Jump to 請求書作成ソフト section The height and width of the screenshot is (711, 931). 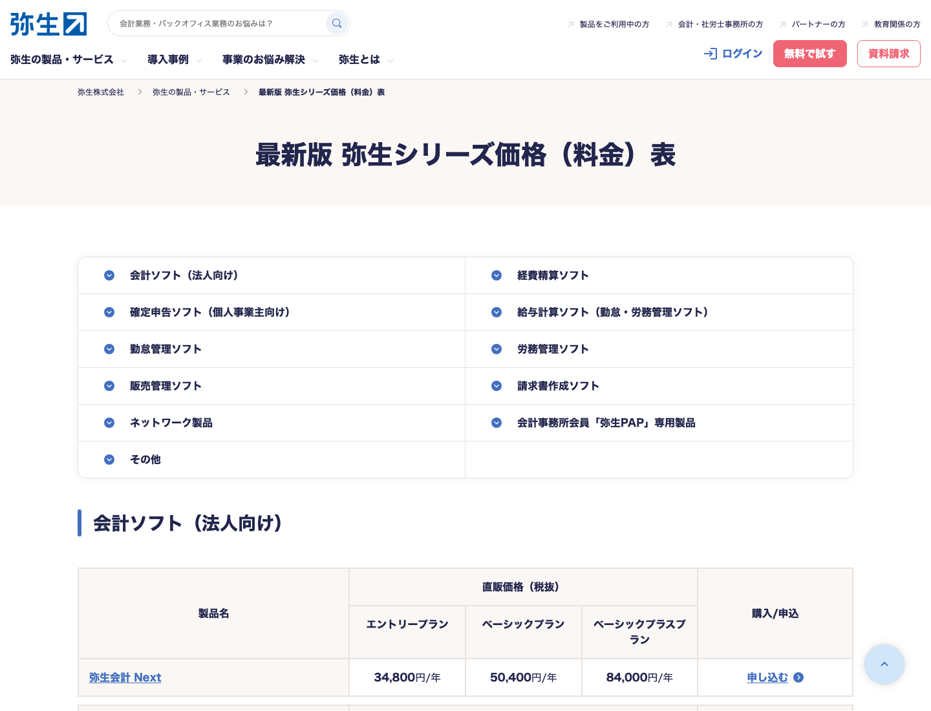(x=659, y=386)
